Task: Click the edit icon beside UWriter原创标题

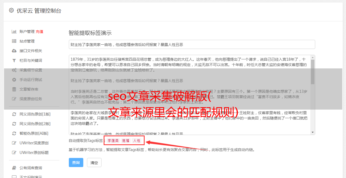Action: click(14, 153)
